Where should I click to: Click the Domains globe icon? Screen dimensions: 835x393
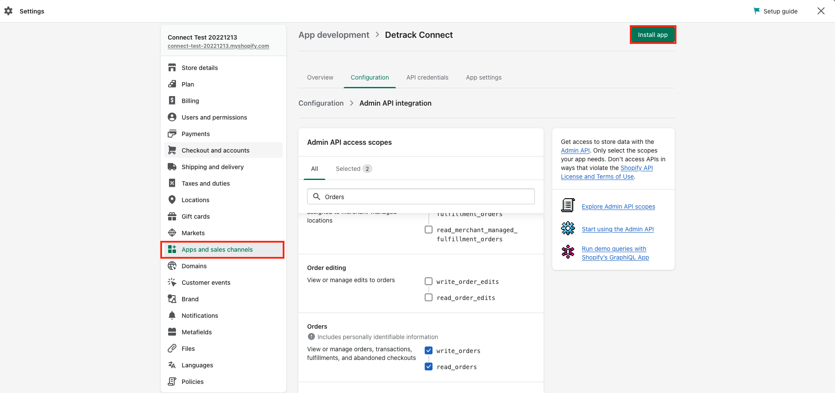click(x=172, y=266)
